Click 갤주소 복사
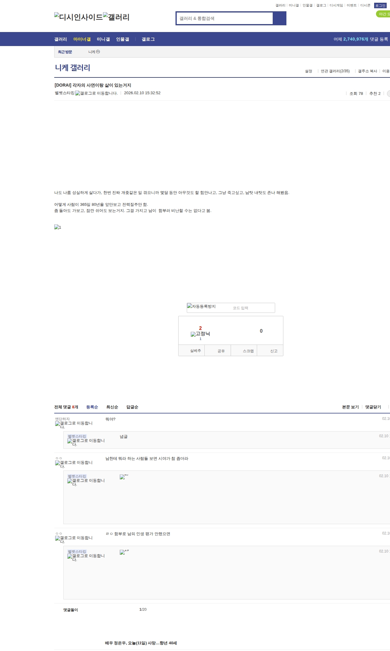This screenshot has height=651, width=390. click(367, 71)
